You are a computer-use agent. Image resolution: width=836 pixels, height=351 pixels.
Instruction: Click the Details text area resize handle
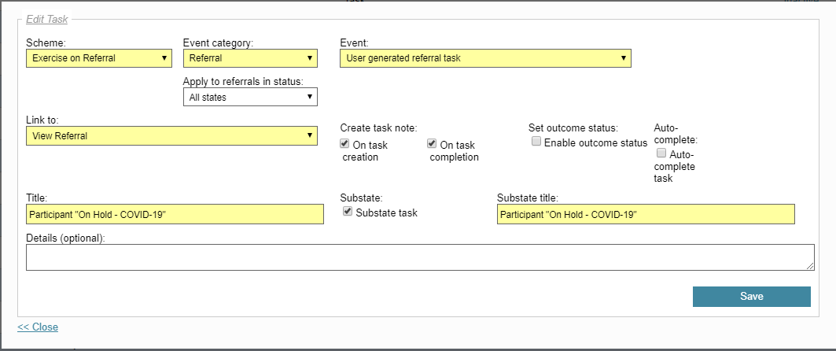click(810, 266)
